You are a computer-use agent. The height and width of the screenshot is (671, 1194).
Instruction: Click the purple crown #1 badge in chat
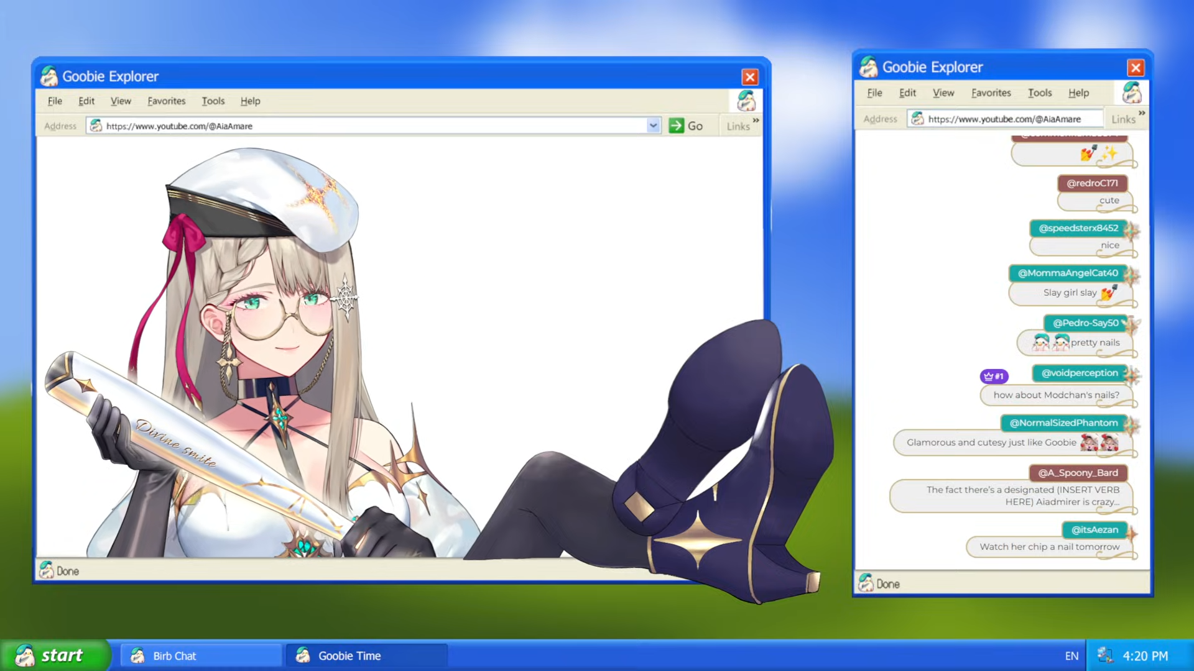click(994, 376)
